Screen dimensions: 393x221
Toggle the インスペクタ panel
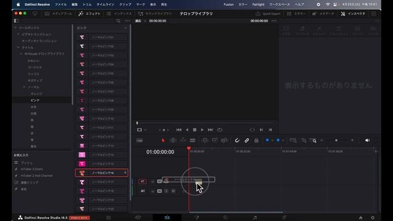[x=353, y=14]
